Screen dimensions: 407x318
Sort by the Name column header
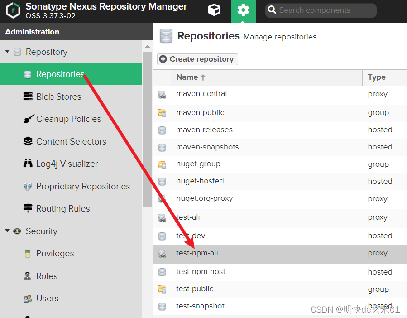click(x=267, y=77)
